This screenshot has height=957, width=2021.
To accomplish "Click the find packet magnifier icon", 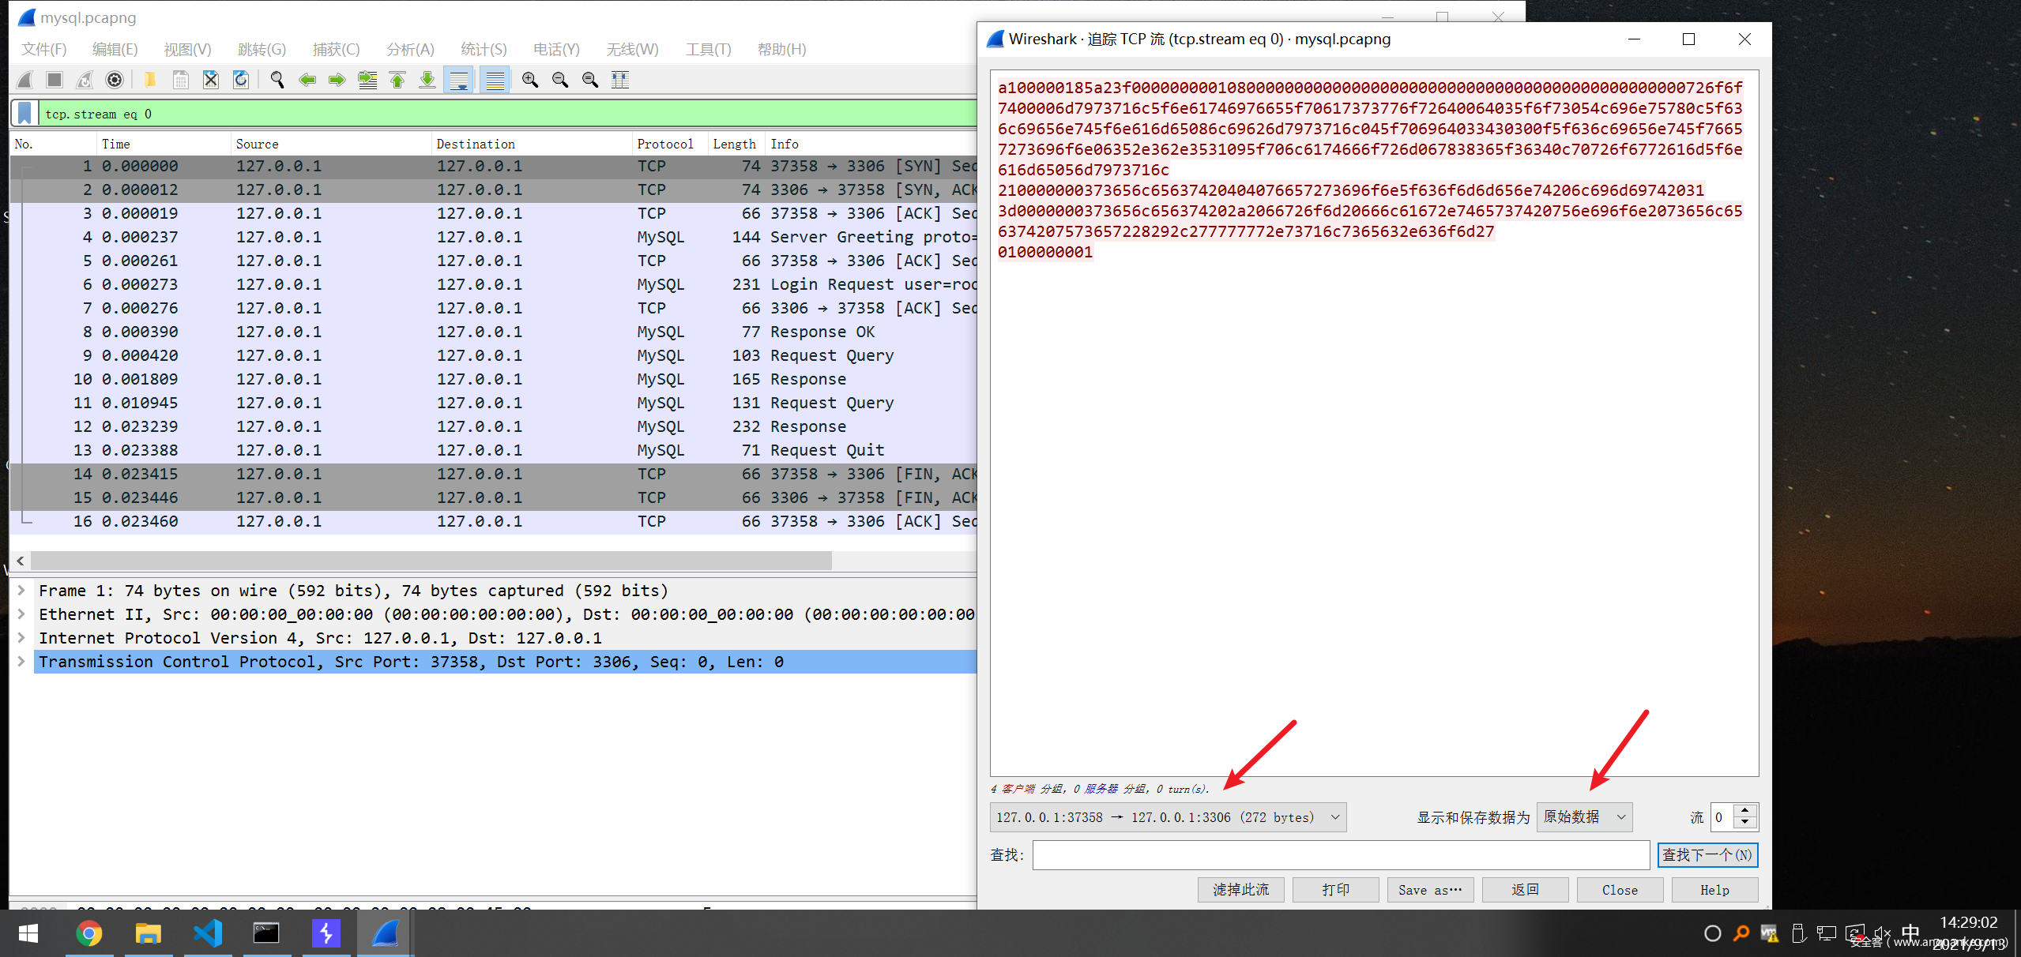I will (x=277, y=80).
